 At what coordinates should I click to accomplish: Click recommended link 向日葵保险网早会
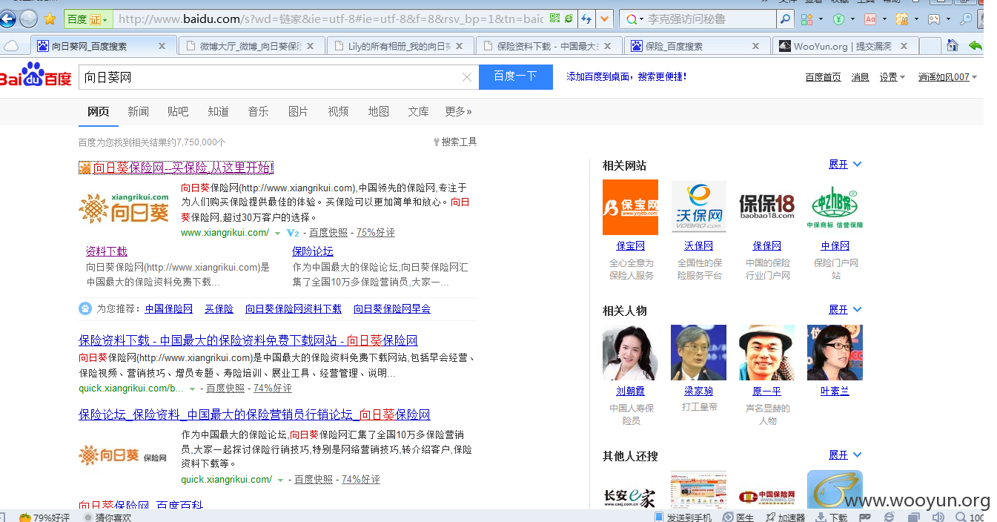pos(392,308)
